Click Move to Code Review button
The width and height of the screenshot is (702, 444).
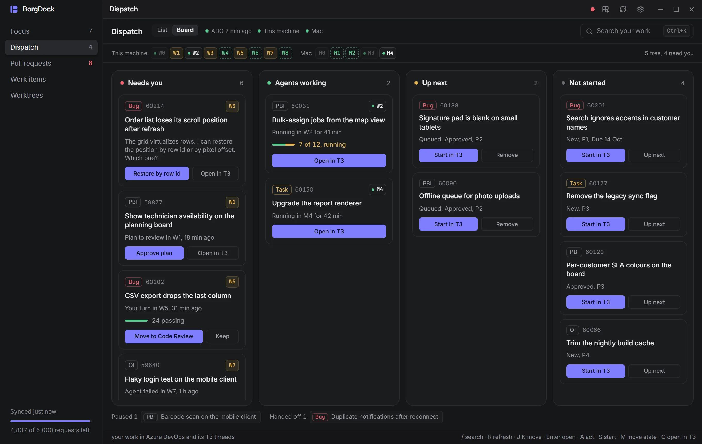164,336
